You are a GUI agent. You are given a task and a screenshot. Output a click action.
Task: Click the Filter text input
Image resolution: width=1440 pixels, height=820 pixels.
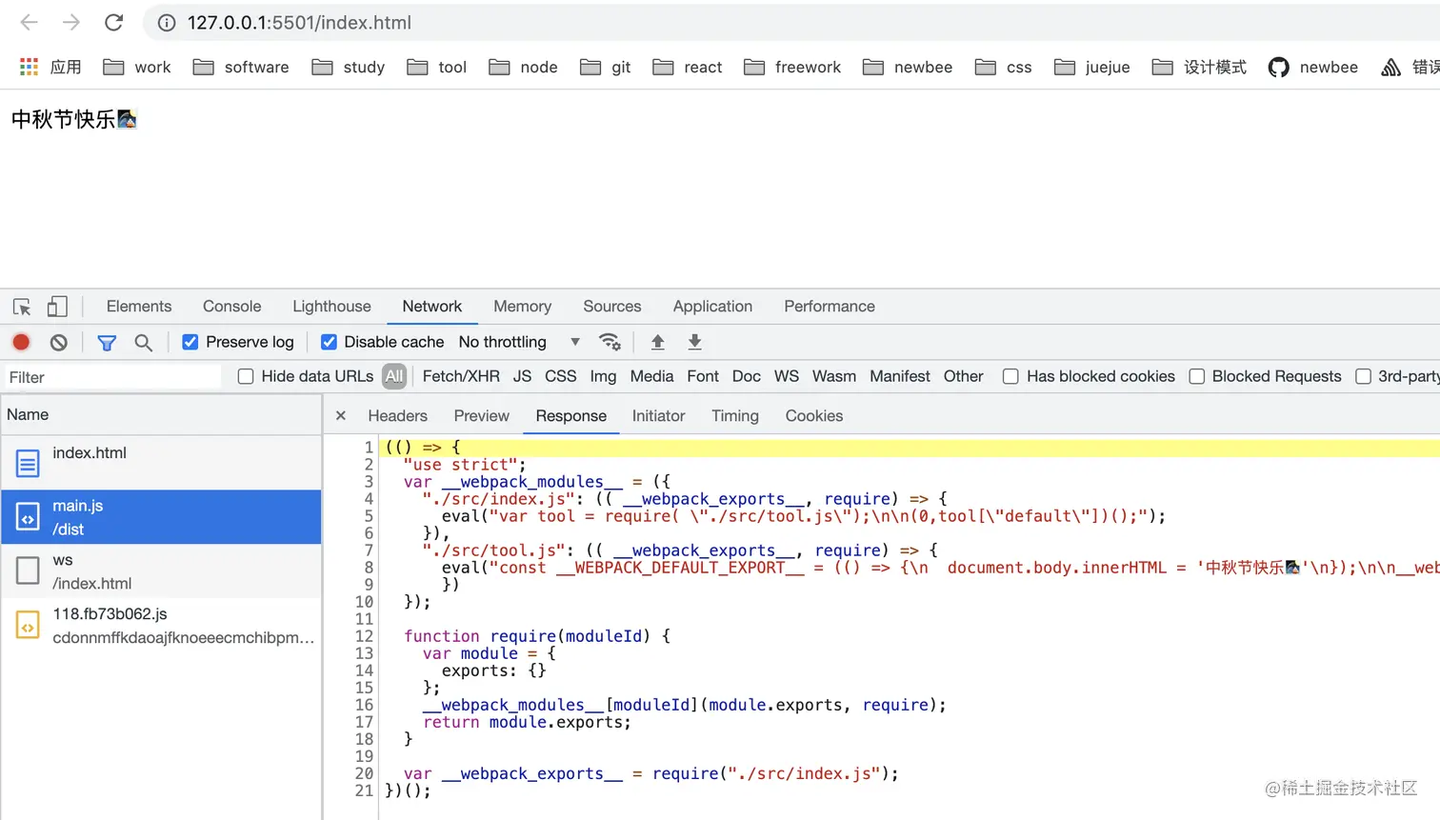(x=112, y=377)
